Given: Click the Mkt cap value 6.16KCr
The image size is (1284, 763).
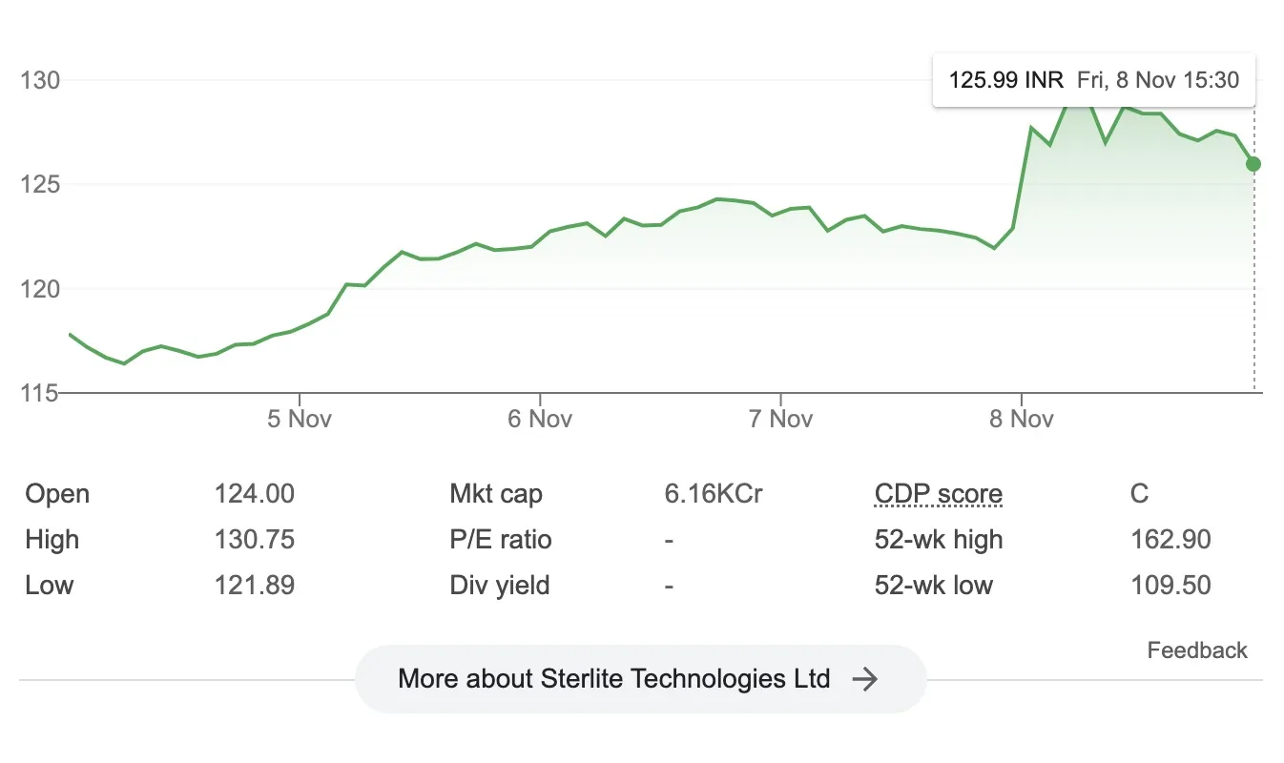Looking at the screenshot, I should click(712, 493).
